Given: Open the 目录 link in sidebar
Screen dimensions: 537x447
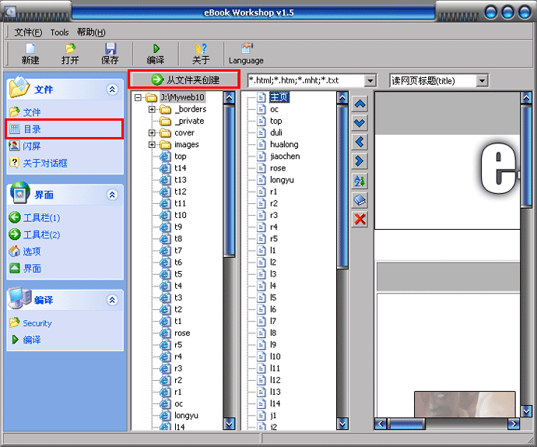Looking at the screenshot, I should pos(32,129).
